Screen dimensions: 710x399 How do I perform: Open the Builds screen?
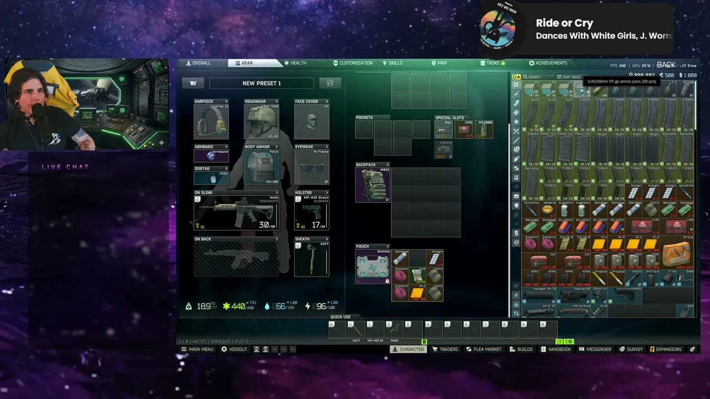[x=521, y=349]
